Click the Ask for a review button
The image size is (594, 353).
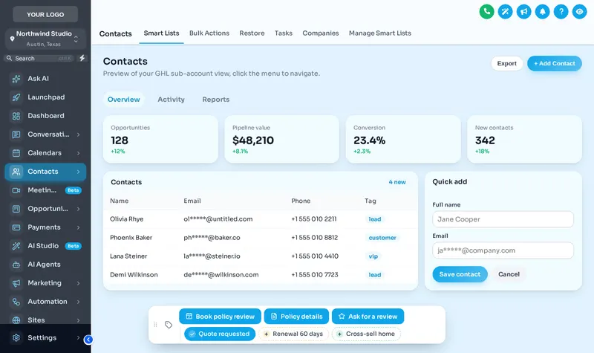click(x=368, y=317)
